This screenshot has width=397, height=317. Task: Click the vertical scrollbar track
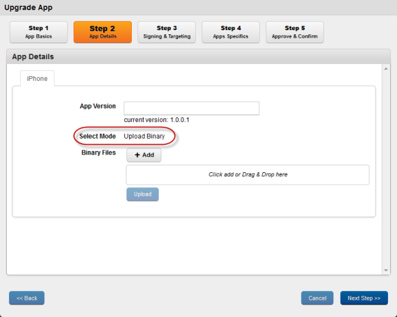tap(386, 169)
